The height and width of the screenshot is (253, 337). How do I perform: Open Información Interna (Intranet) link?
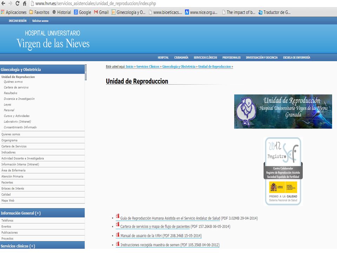(20, 164)
